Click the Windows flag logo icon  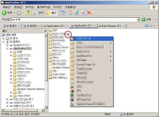click(x=154, y=7)
